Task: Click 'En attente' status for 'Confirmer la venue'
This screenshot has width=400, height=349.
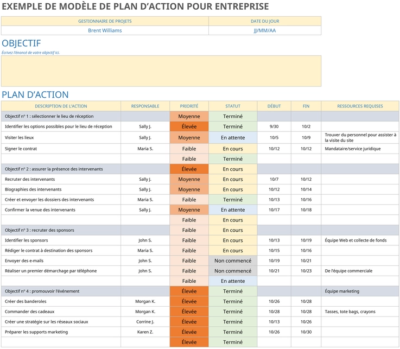Action: tap(233, 210)
